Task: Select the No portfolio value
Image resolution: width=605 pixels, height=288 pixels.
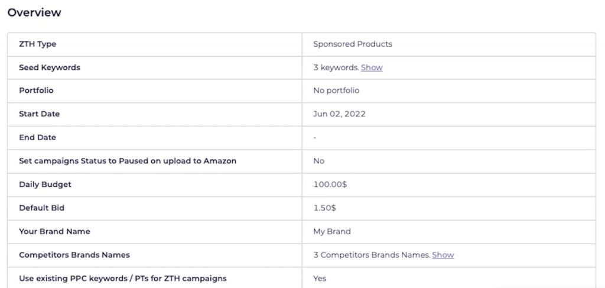Action: 336,90
